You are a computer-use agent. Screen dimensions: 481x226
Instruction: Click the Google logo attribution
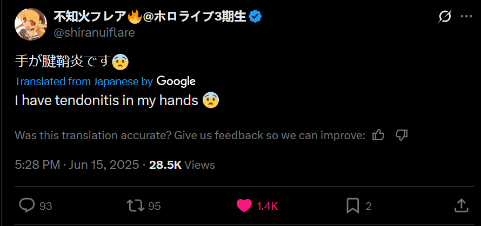(x=176, y=81)
